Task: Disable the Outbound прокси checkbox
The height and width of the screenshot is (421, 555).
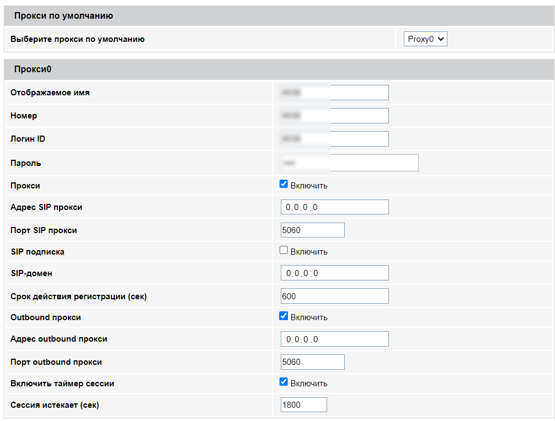Action: click(284, 316)
